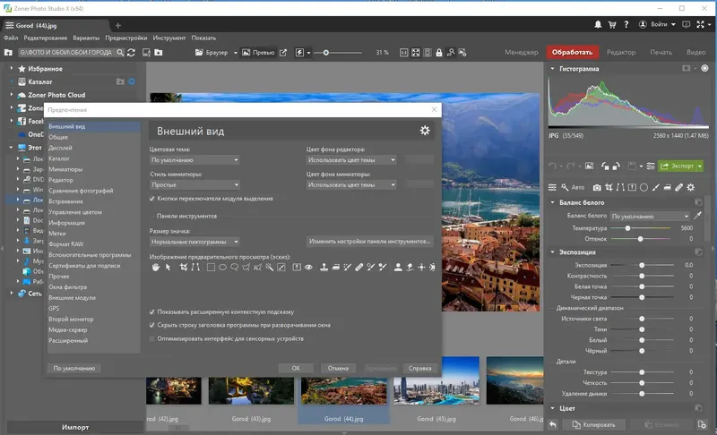Pick the white balance eyedropper tool
The height and width of the screenshot is (435, 717).
(698, 216)
